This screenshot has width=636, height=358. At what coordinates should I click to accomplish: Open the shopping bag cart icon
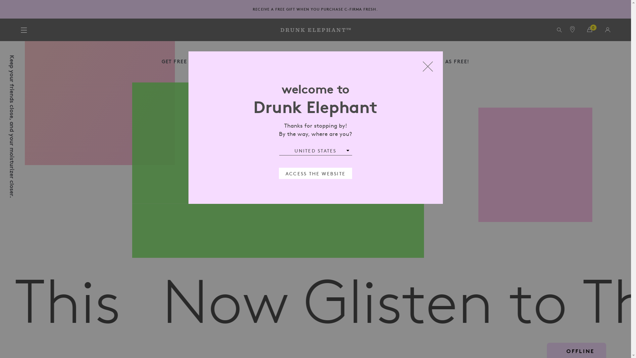[x=589, y=30]
